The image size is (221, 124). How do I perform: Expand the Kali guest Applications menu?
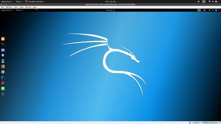(x=7, y=10)
